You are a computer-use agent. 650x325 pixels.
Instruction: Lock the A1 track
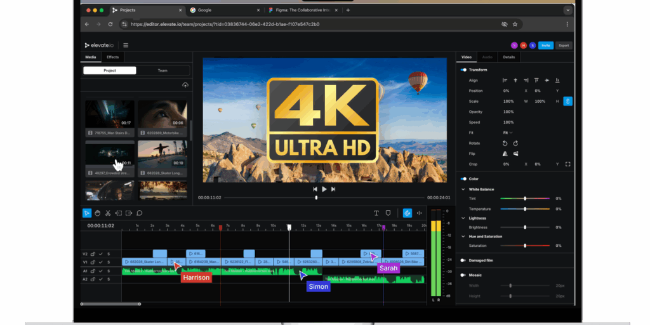click(x=93, y=271)
